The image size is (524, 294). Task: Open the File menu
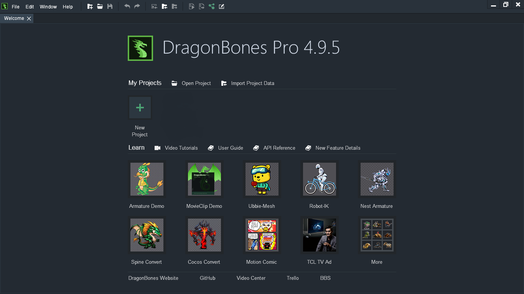(x=15, y=7)
